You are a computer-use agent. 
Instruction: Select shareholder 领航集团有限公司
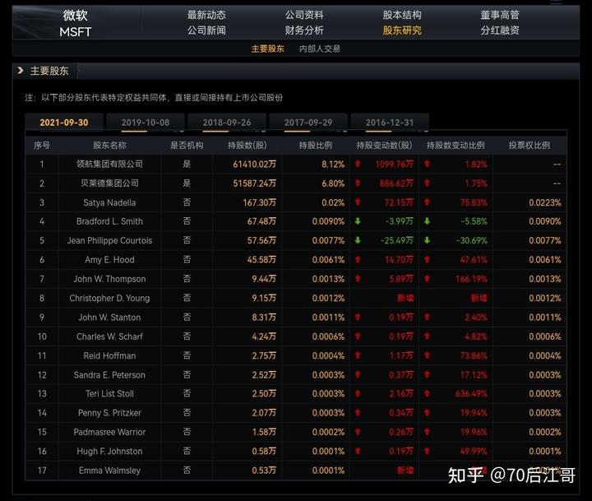coord(109,164)
